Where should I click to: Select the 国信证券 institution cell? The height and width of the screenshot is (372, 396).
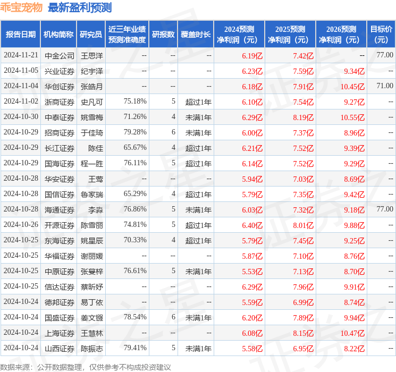pyautogui.click(x=60, y=195)
